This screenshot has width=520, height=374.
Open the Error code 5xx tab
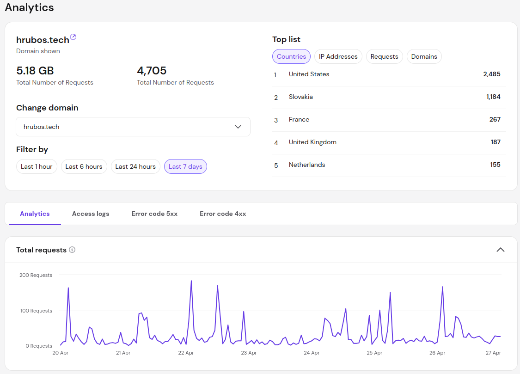[x=154, y=214]
